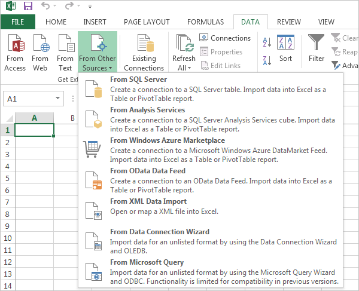The width and height of the screenshot is (359, 291).
Task: Undo the last action
Action: point(45,6)
